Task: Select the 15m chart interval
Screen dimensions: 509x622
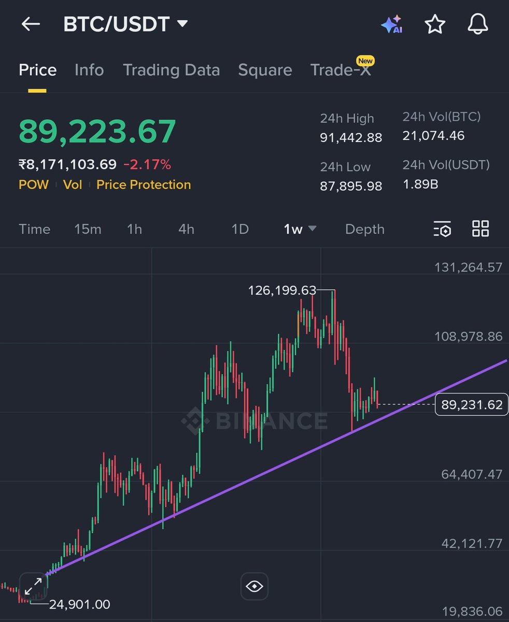Action: point(88,229)
